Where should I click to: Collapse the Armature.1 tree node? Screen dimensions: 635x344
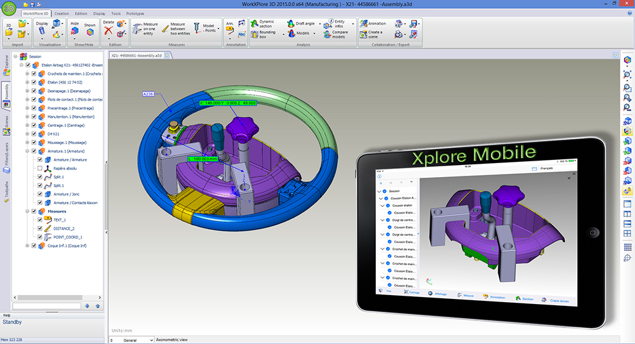click(x=27, y=151)
